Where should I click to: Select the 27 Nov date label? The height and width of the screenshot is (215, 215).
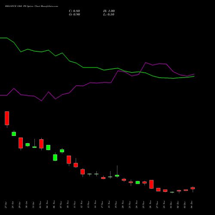pos(157,205)
